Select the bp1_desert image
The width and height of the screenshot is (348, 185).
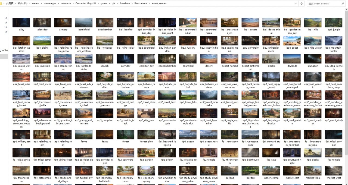point(250,23)
